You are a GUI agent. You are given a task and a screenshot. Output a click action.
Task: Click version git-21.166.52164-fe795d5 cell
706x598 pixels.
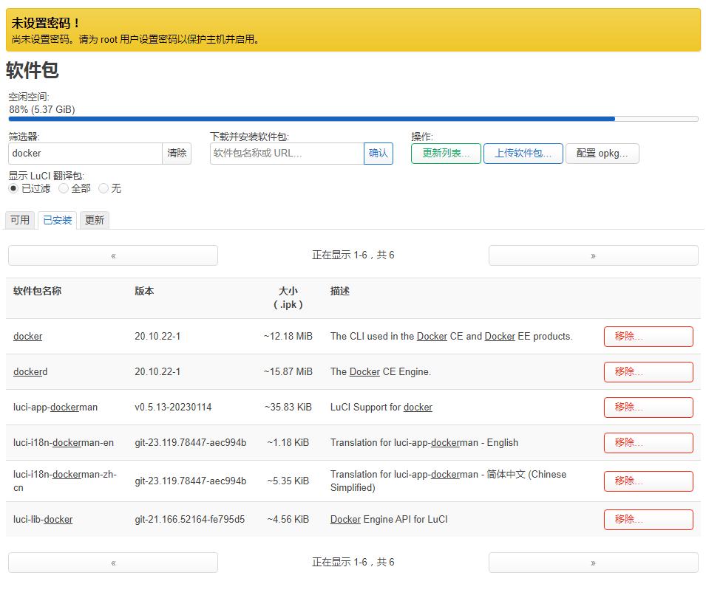tap(189, 519)
